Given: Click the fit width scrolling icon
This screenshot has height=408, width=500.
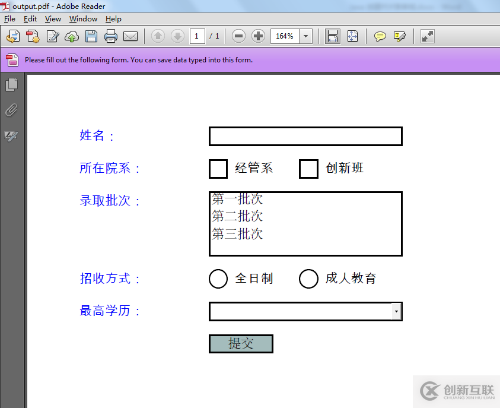Looking at the screenshot, I should [333, 36].
